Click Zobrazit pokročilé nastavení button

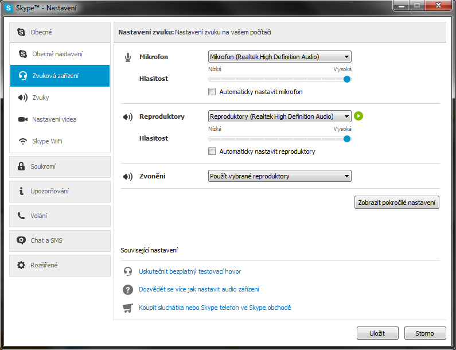coord(397,203)
